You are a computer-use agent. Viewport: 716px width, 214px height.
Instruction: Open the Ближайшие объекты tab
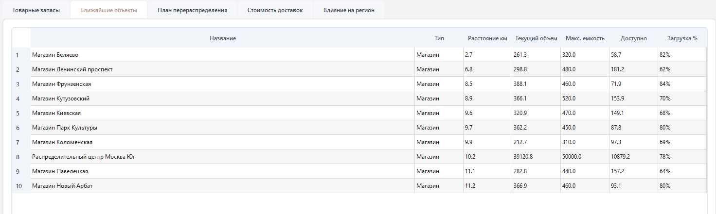(x=108, y=10)
